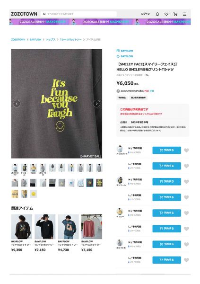Click the ZOZOTOWN logo
Screen dimensions: 200x284
tap(24, 14)
